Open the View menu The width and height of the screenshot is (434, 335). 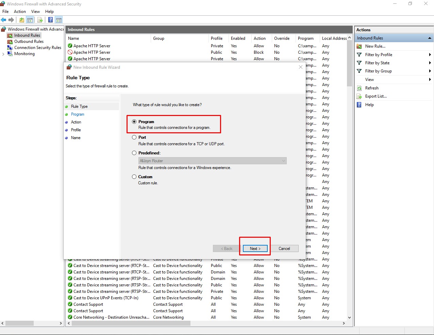[35, 12]
